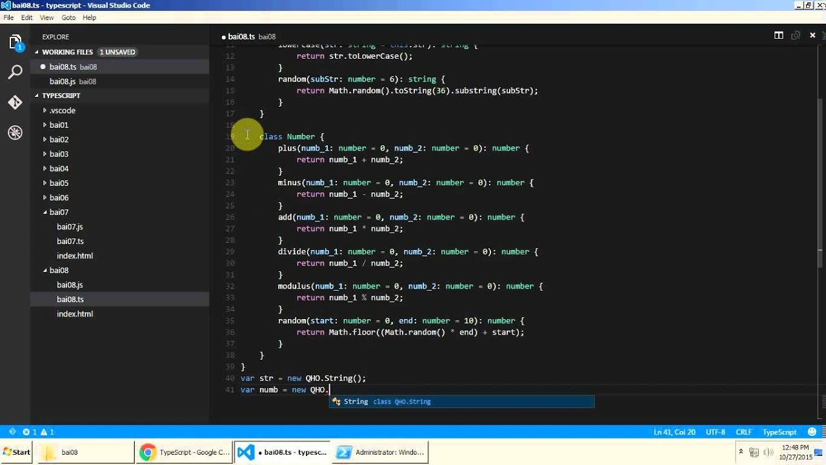Send feedback via the smiley icon
This screenshot has width=826, height=465.
[x=812, y=431]
